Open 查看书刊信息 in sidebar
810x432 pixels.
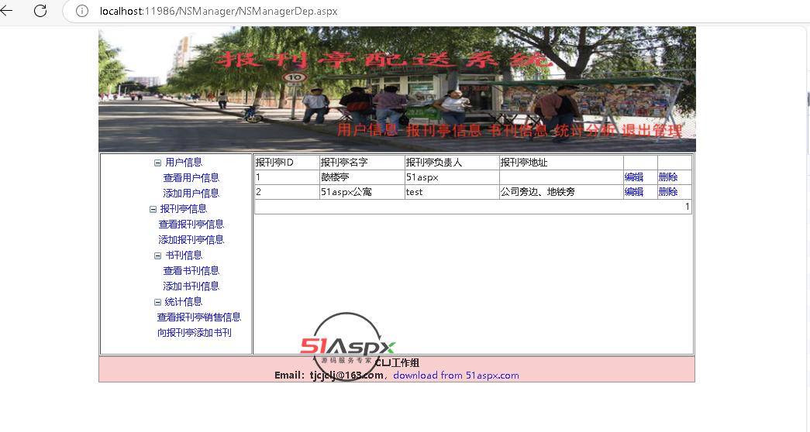pyautogui.click(x=191, y=271)
